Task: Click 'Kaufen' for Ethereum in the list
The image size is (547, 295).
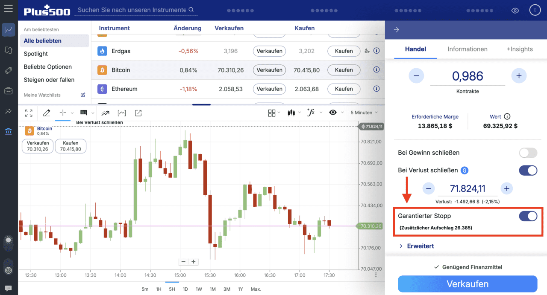Action: pyautogui.click(x=344, y=89)
